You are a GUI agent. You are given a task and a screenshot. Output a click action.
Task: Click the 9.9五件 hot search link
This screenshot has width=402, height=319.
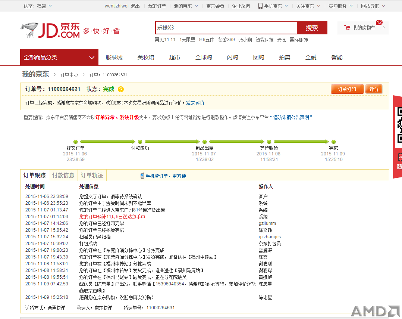(x=207, y=40)
